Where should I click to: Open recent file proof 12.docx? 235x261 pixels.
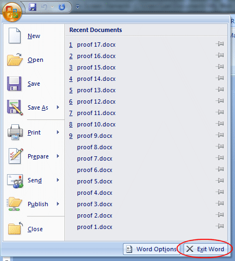coord(96,101)
